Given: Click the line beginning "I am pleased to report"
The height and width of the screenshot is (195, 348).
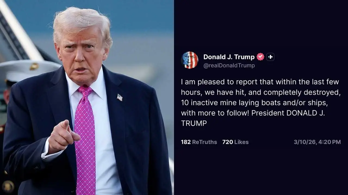Looking at the screenshot, I should [260, 82].
